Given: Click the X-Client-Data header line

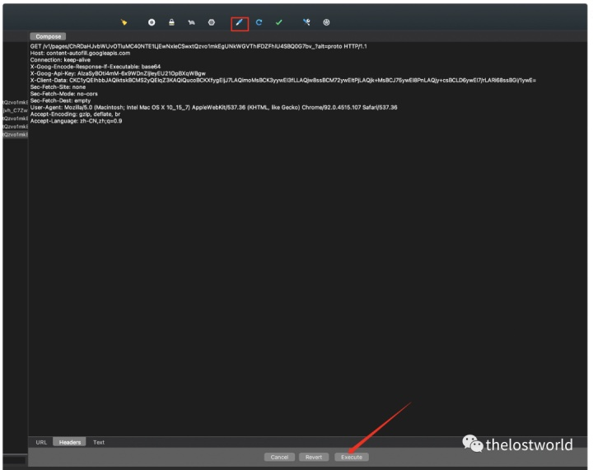Looking at the screenshot, I should tap(282, 80).
